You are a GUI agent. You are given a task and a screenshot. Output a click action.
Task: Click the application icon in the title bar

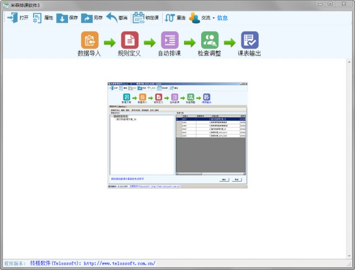[5, 4]
